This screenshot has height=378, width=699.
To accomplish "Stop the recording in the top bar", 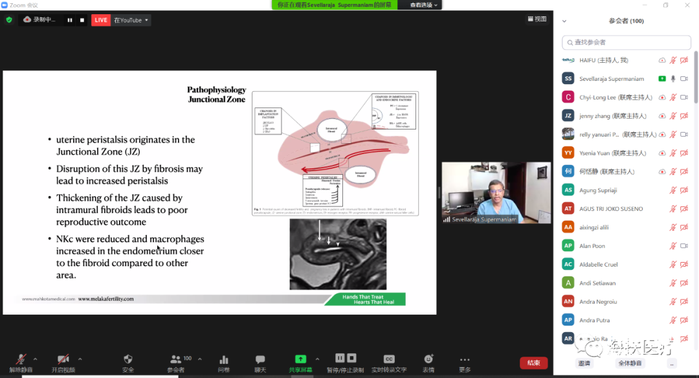I will 82,20.
